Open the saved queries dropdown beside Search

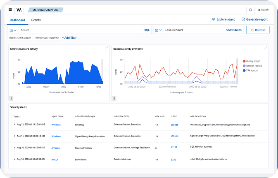click(13, 30)
